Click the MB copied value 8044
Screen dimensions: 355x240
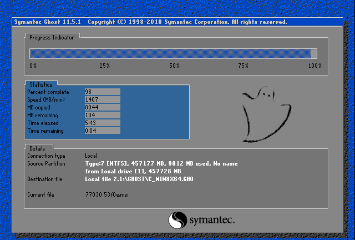point(102,107)
